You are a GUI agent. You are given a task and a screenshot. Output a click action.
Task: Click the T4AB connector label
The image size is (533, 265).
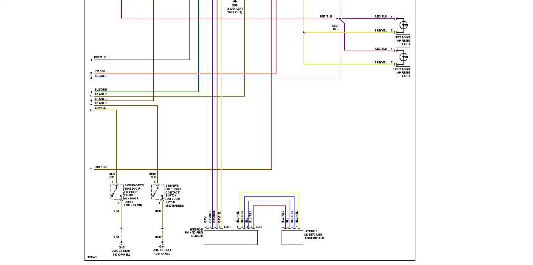259,227
